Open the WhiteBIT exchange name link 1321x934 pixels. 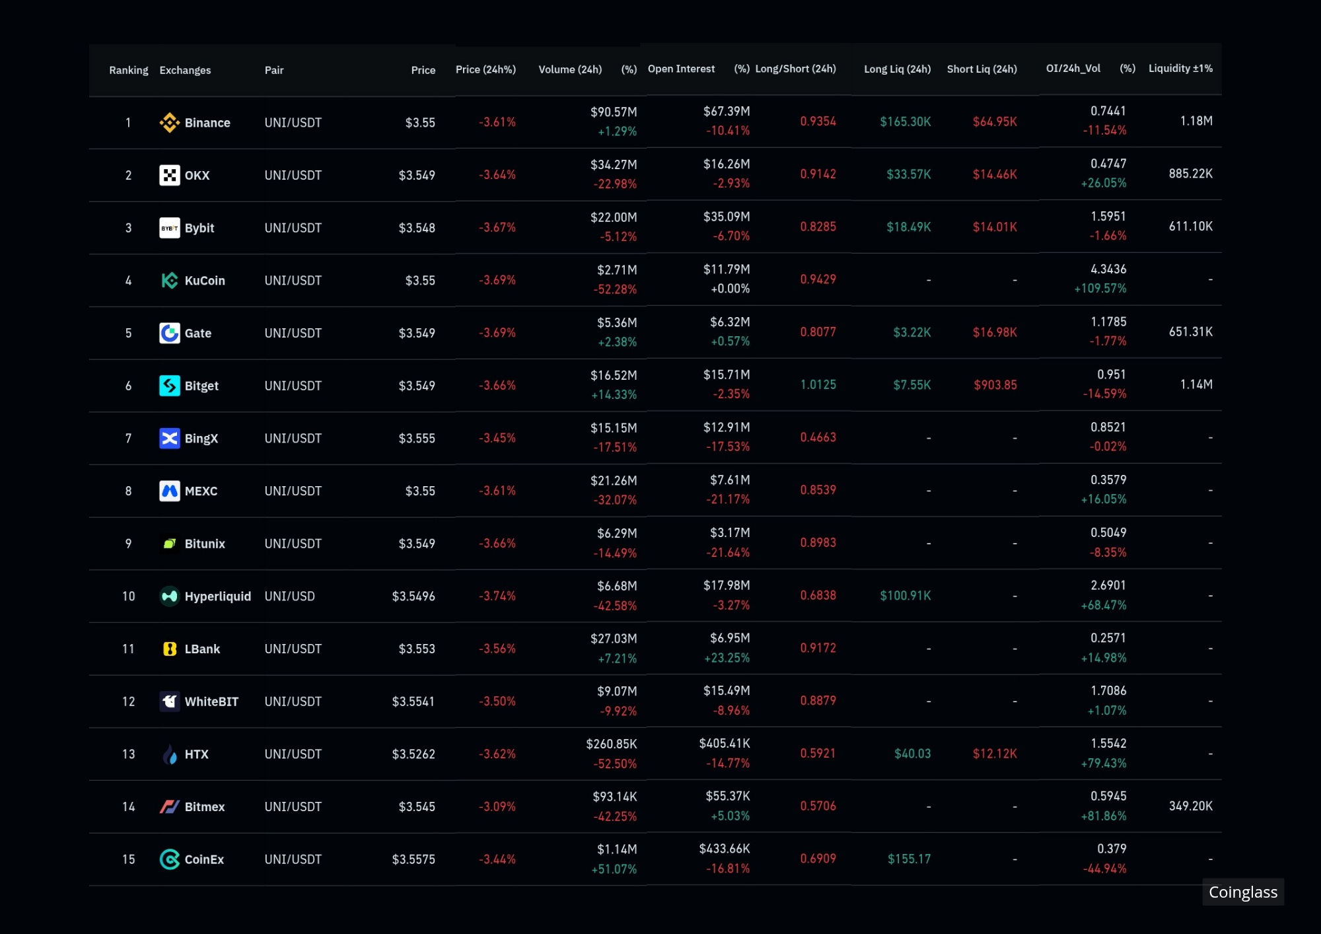[x=211, y=701]
